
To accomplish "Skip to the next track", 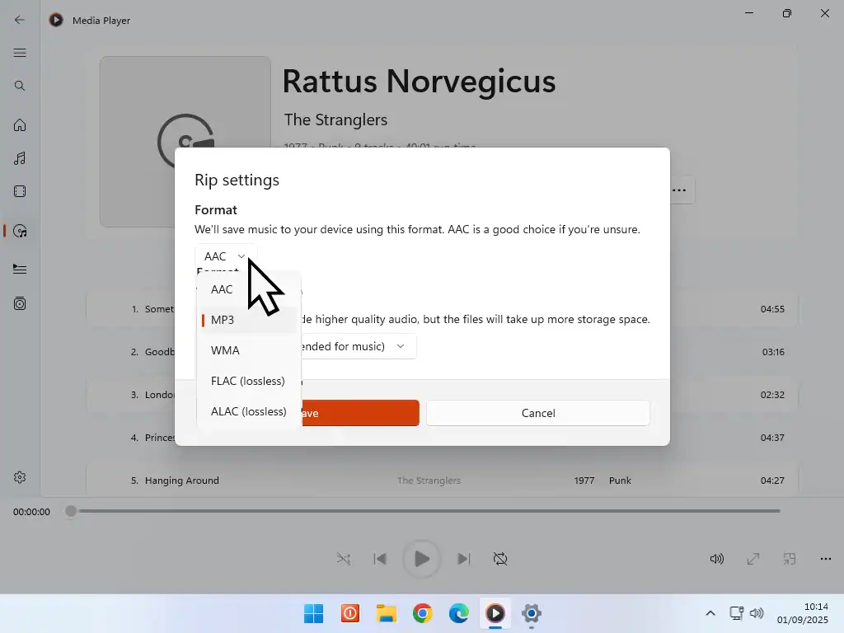I will coord(463,559).
